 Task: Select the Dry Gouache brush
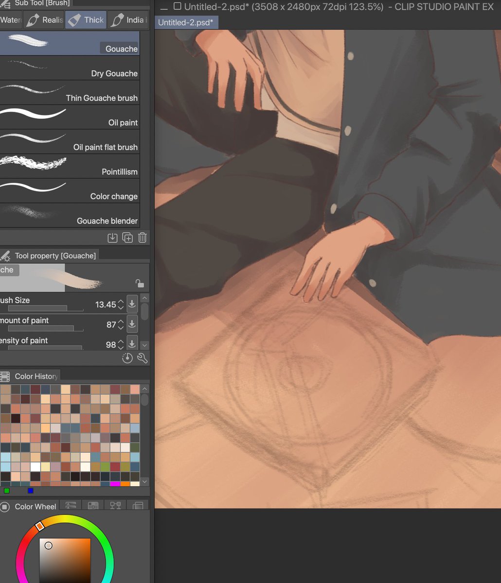[x=70, y=68]
